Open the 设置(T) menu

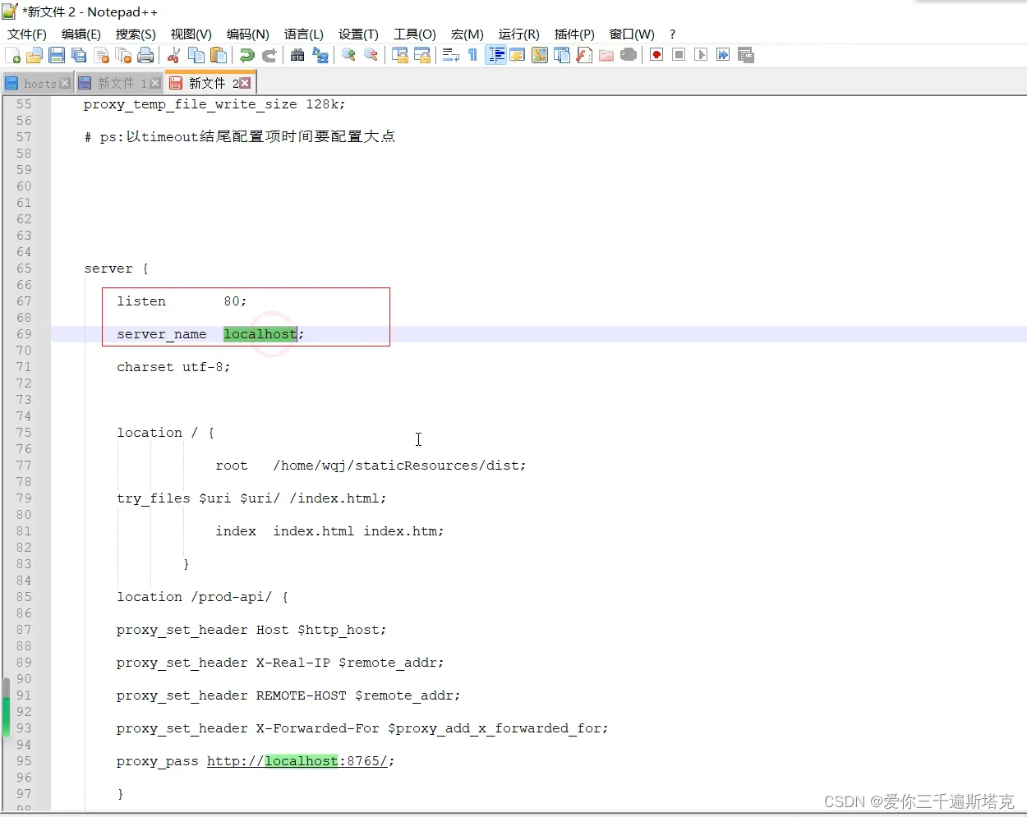[x=358, y=34]
